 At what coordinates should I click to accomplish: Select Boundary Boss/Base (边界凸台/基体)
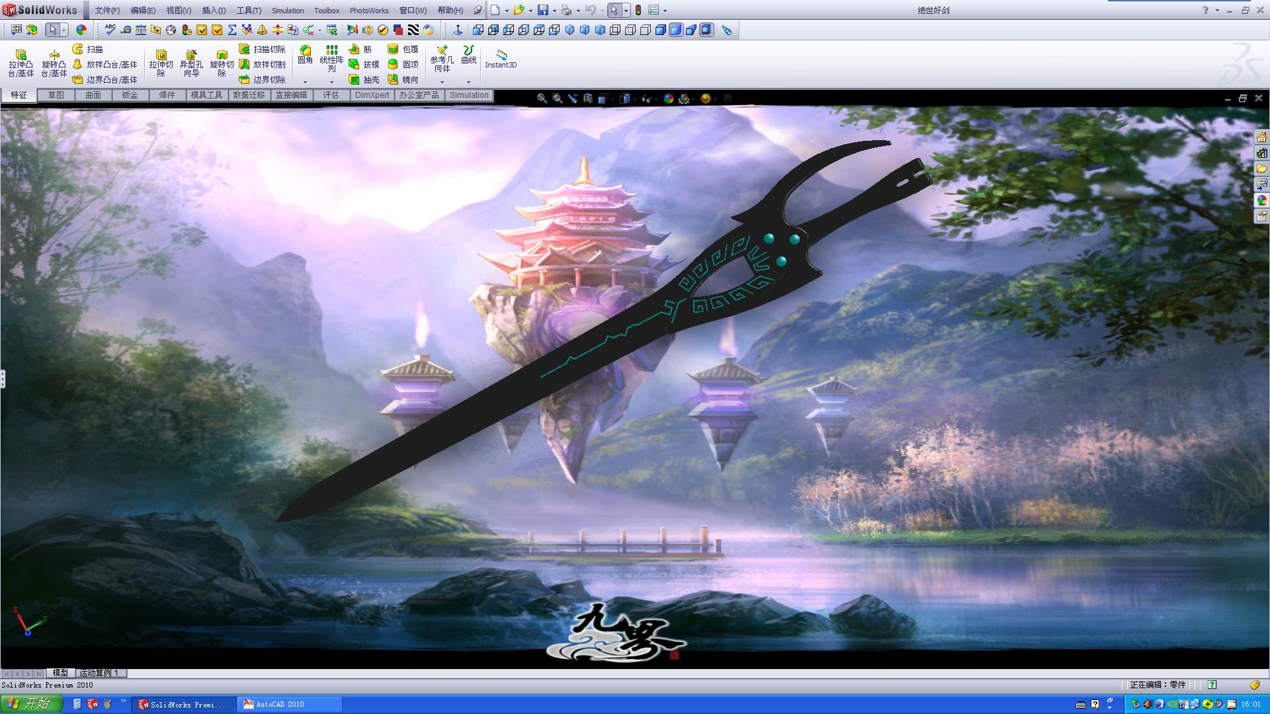[x=105, y=79]
